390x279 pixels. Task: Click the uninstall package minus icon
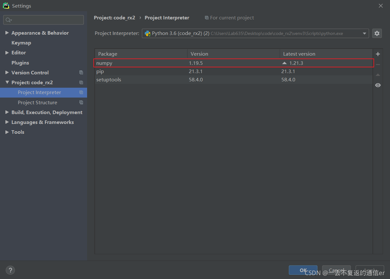(x=378, y=65)
